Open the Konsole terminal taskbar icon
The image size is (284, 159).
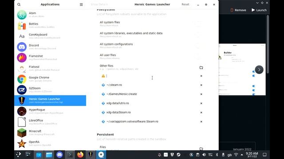[70, 155]
